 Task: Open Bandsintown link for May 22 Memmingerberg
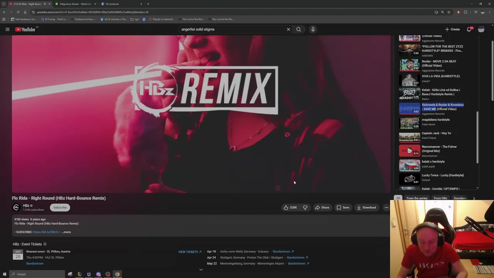click(x=299, y=263)
